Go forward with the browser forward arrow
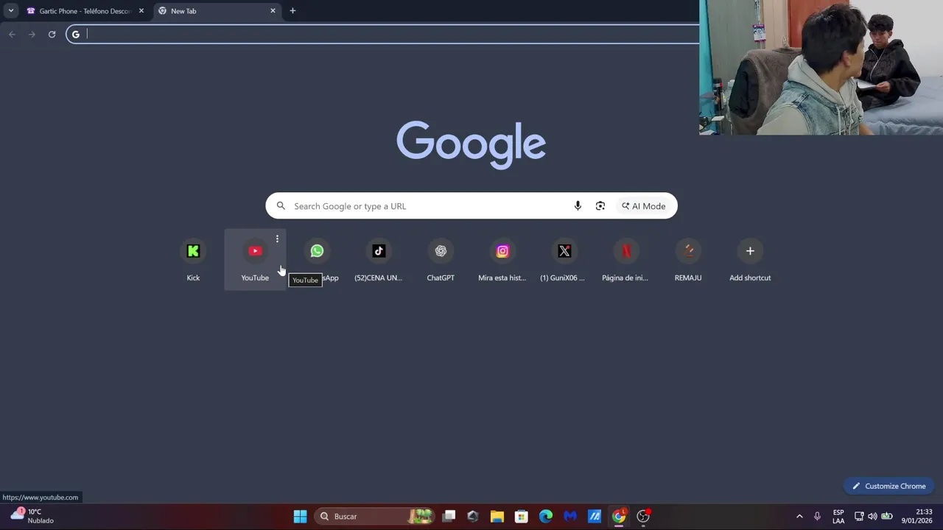Screen dimensions: 943x530 coord(32,35)
